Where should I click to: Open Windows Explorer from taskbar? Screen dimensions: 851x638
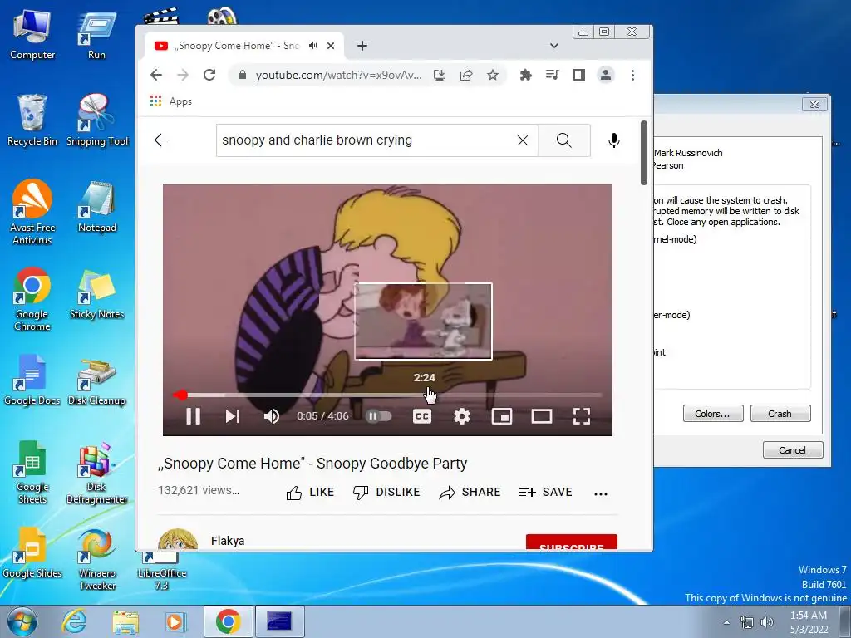pos(125,621)
